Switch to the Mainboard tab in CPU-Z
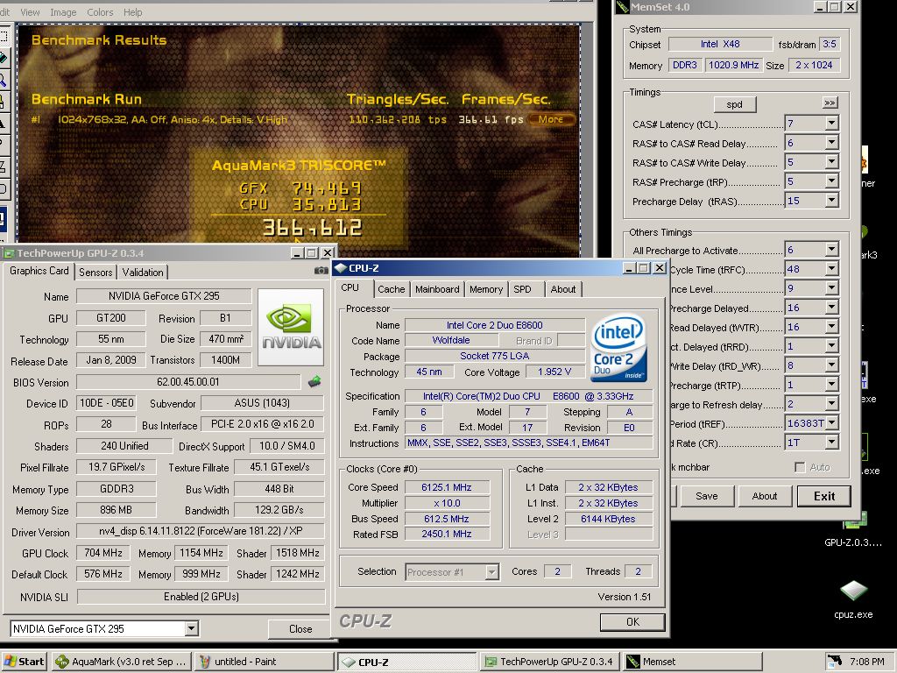 click(437, 289)
